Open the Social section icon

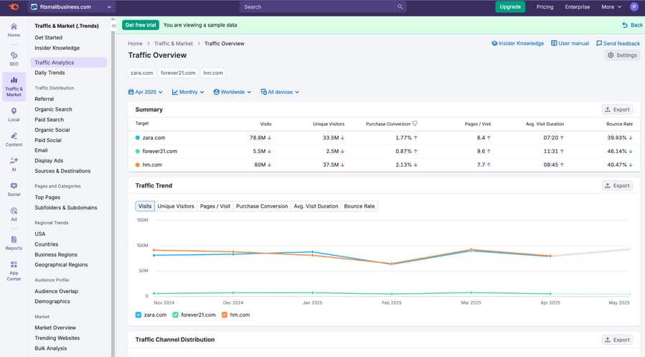click(14, 190)
